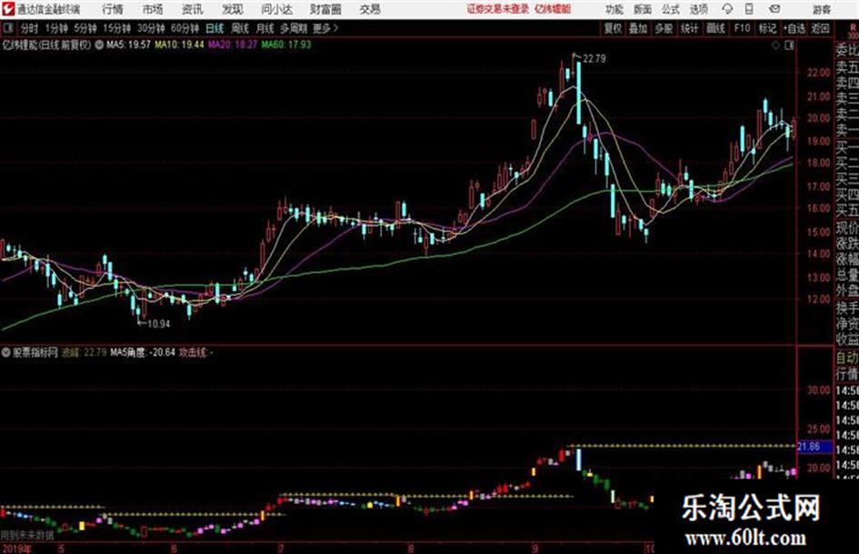Open the round settings icon beside 股票指标网
859x554 pixels.
pyautogui.click(x=6, y=352)
